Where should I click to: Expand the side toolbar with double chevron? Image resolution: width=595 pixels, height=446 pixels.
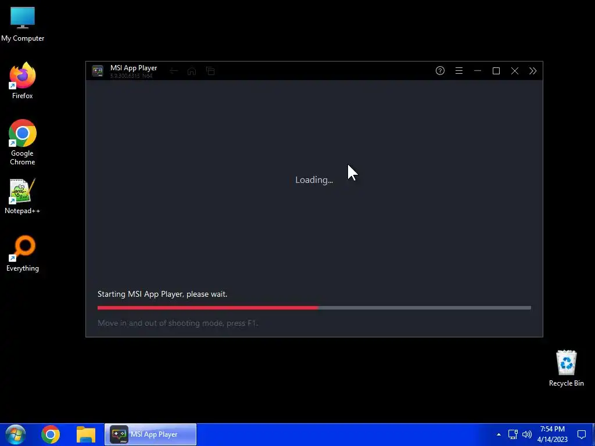533,71
